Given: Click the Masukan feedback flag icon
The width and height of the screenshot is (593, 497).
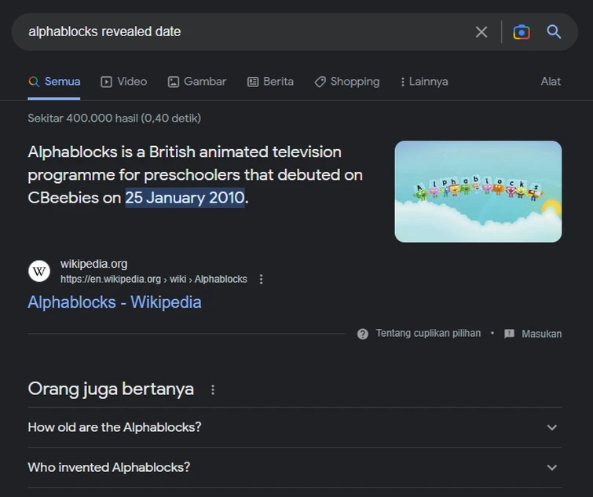Looking at the screenshot, I should pyautogui.click(x=510, y=334).
